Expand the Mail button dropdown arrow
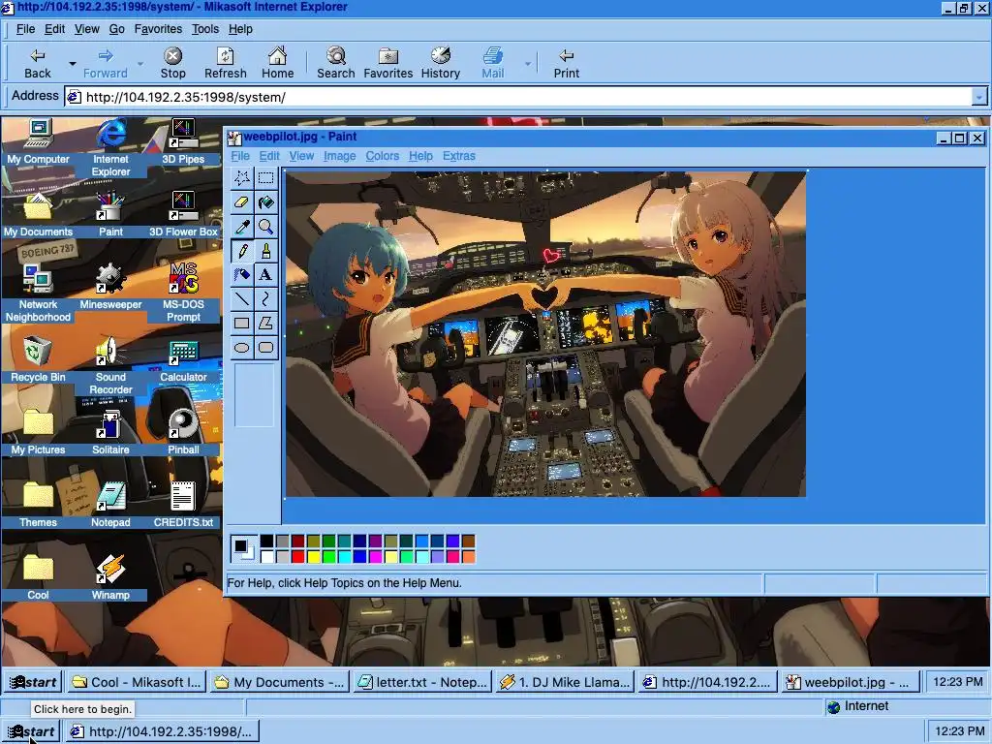992x744 pixels. pyautogui.click(x=528, y=63)
